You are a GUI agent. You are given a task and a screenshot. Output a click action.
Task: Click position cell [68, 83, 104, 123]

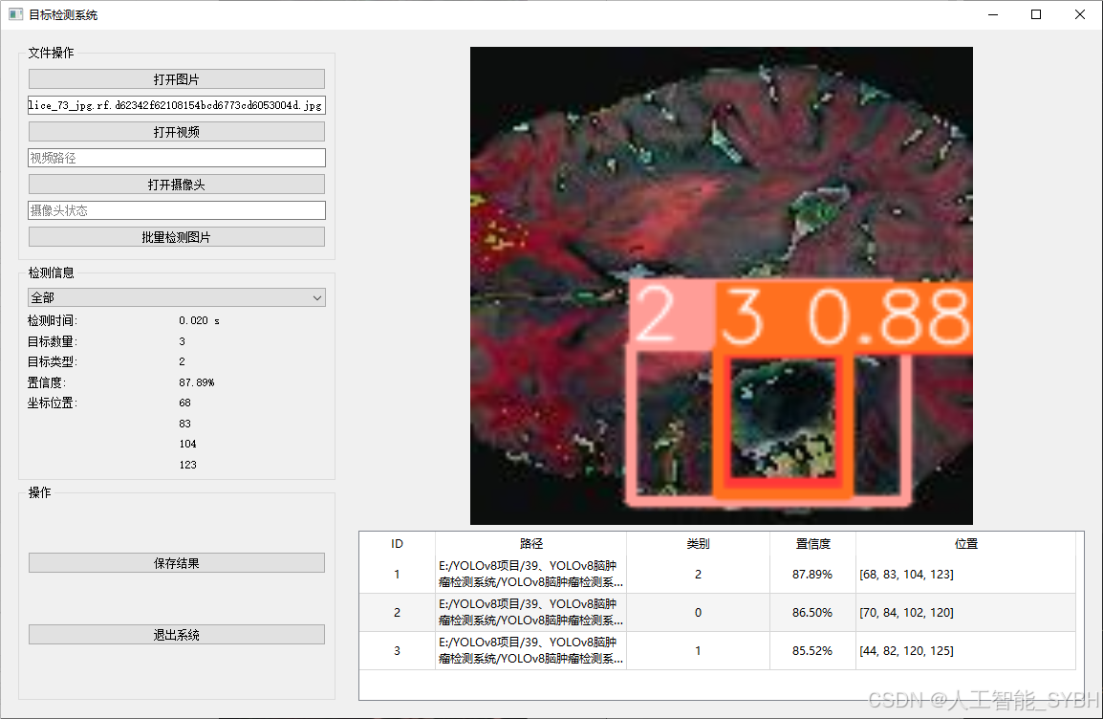(965, 574)
